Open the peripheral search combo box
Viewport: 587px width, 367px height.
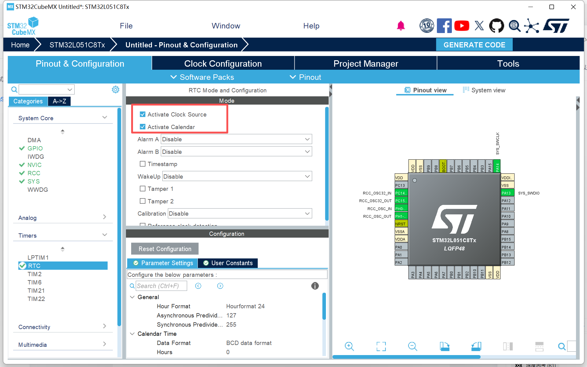46,90
